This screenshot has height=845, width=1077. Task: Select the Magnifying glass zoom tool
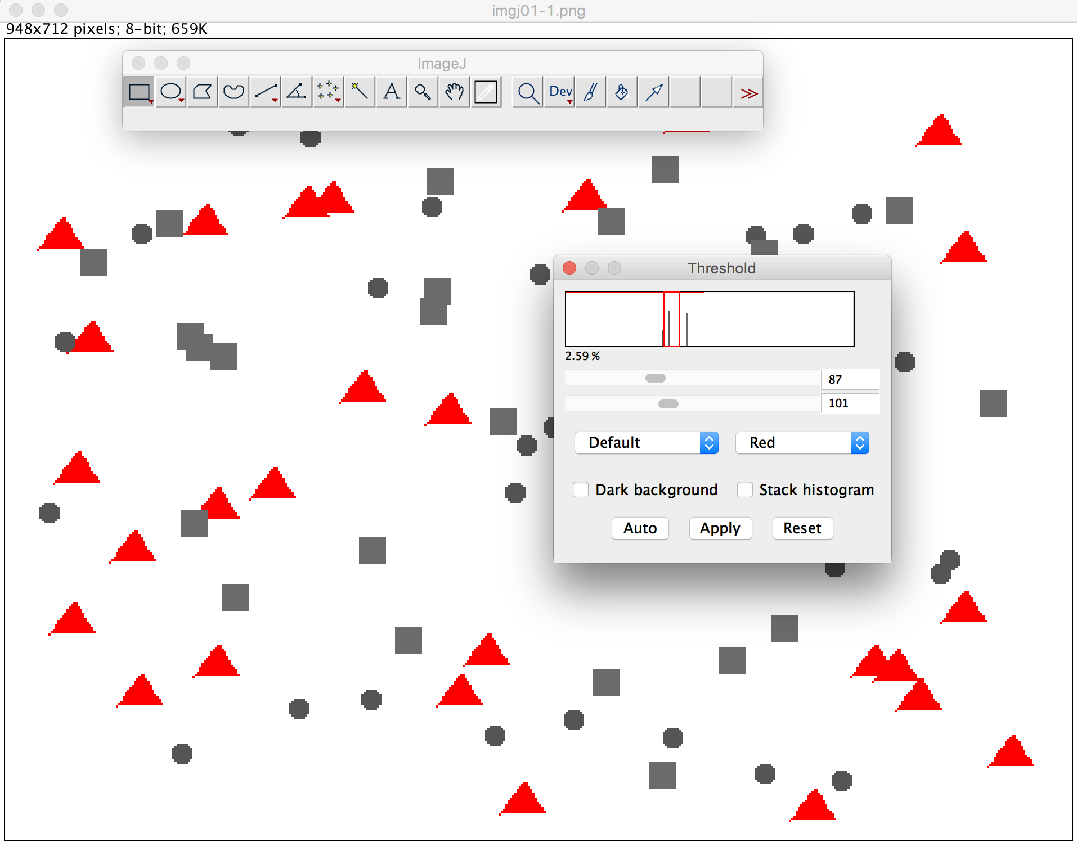pos(423,92)
